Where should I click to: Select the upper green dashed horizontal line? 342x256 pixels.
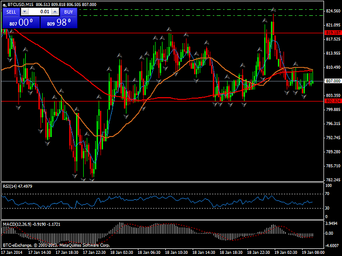201,10
